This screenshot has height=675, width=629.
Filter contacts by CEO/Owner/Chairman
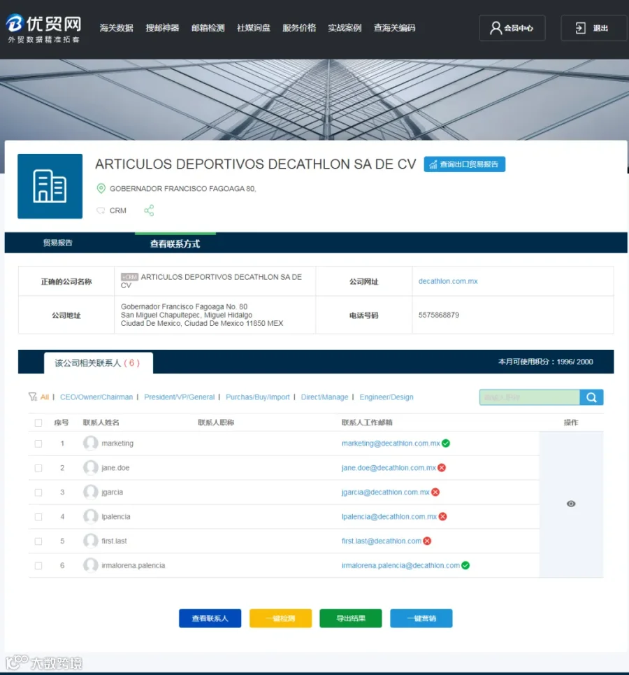pyautogui.click(x=96, y=397)
